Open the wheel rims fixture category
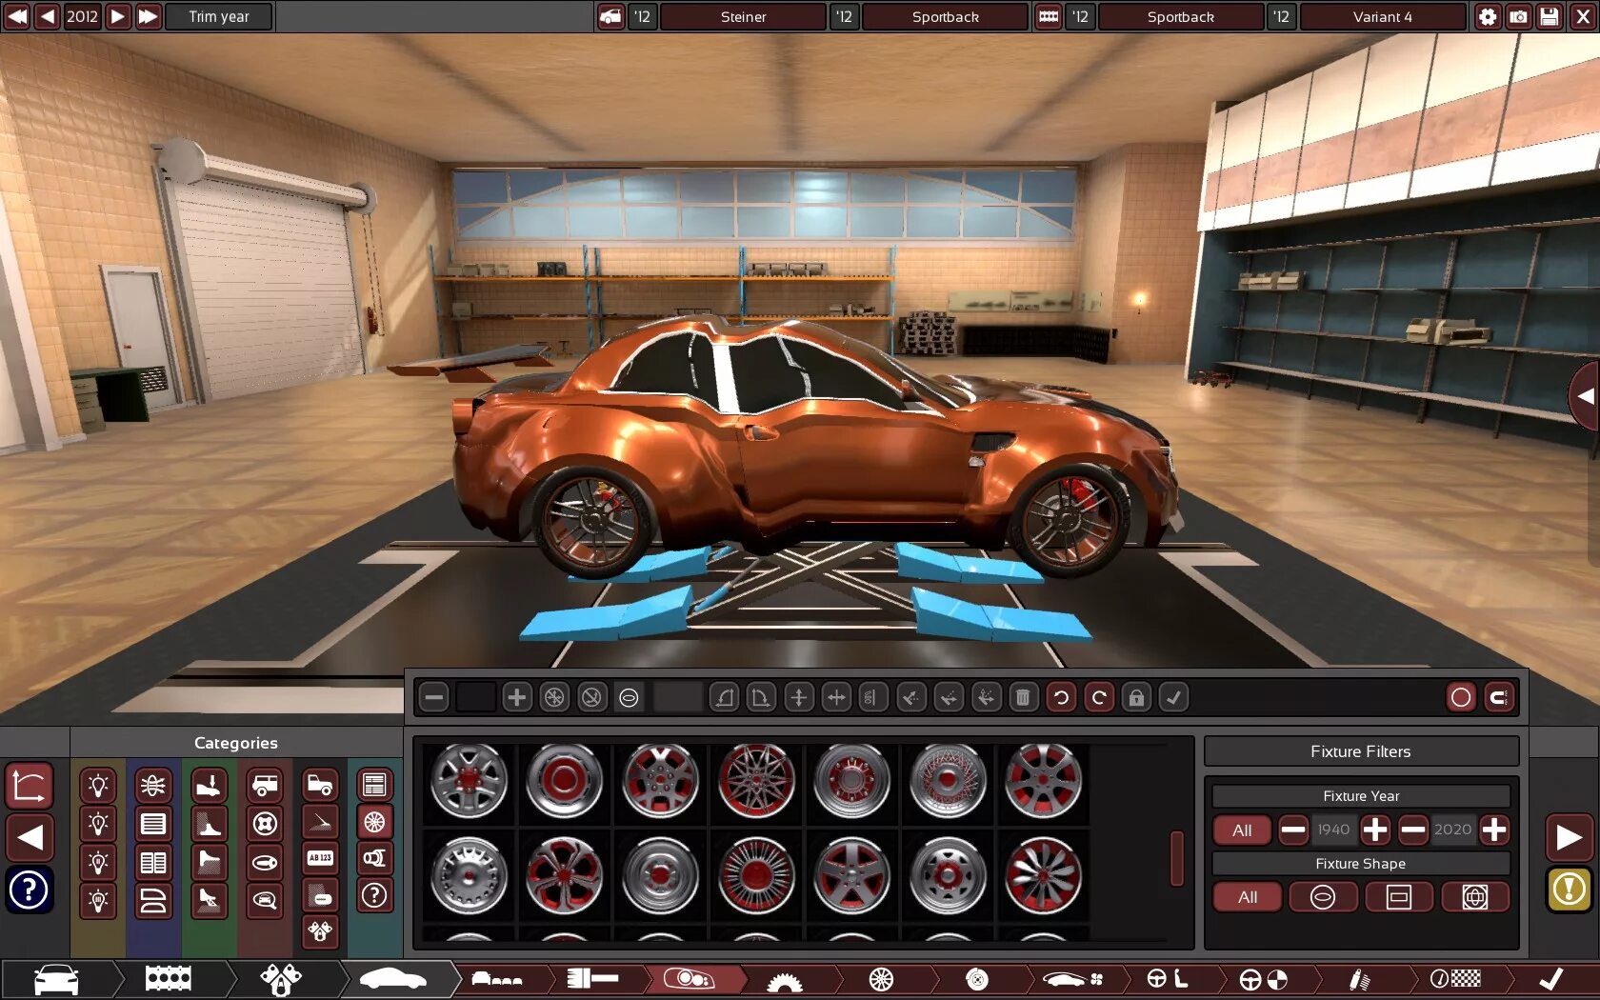 pyautogui.click(x=374, y=822)
